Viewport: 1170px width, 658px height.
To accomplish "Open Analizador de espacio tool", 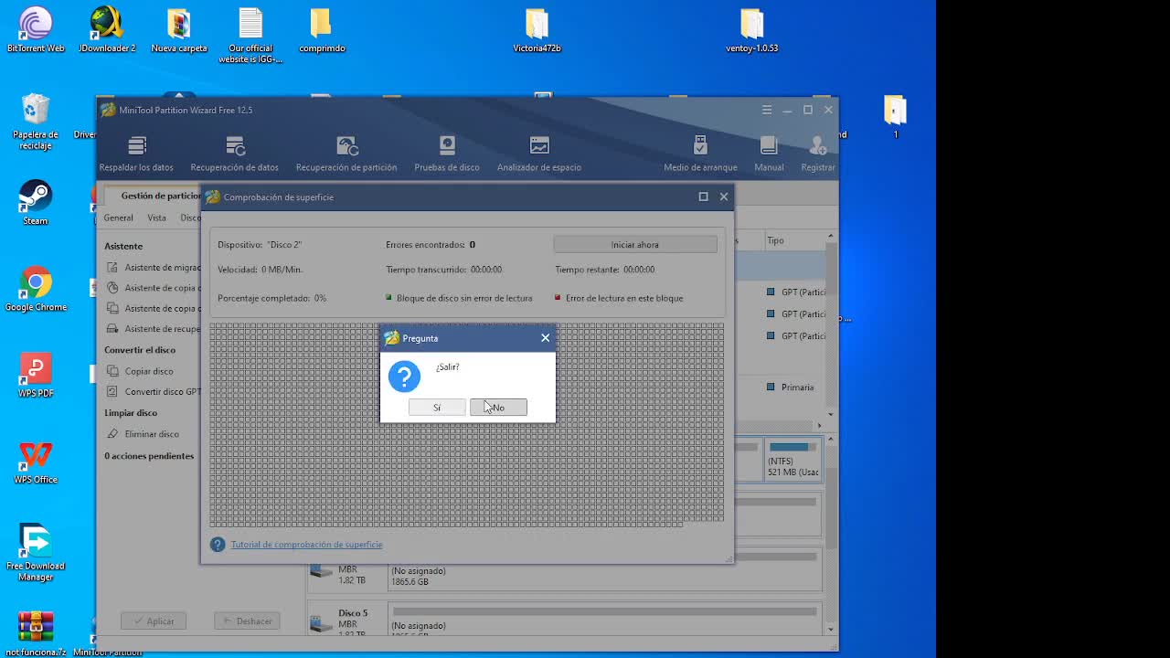I will (x=539, y=154).
